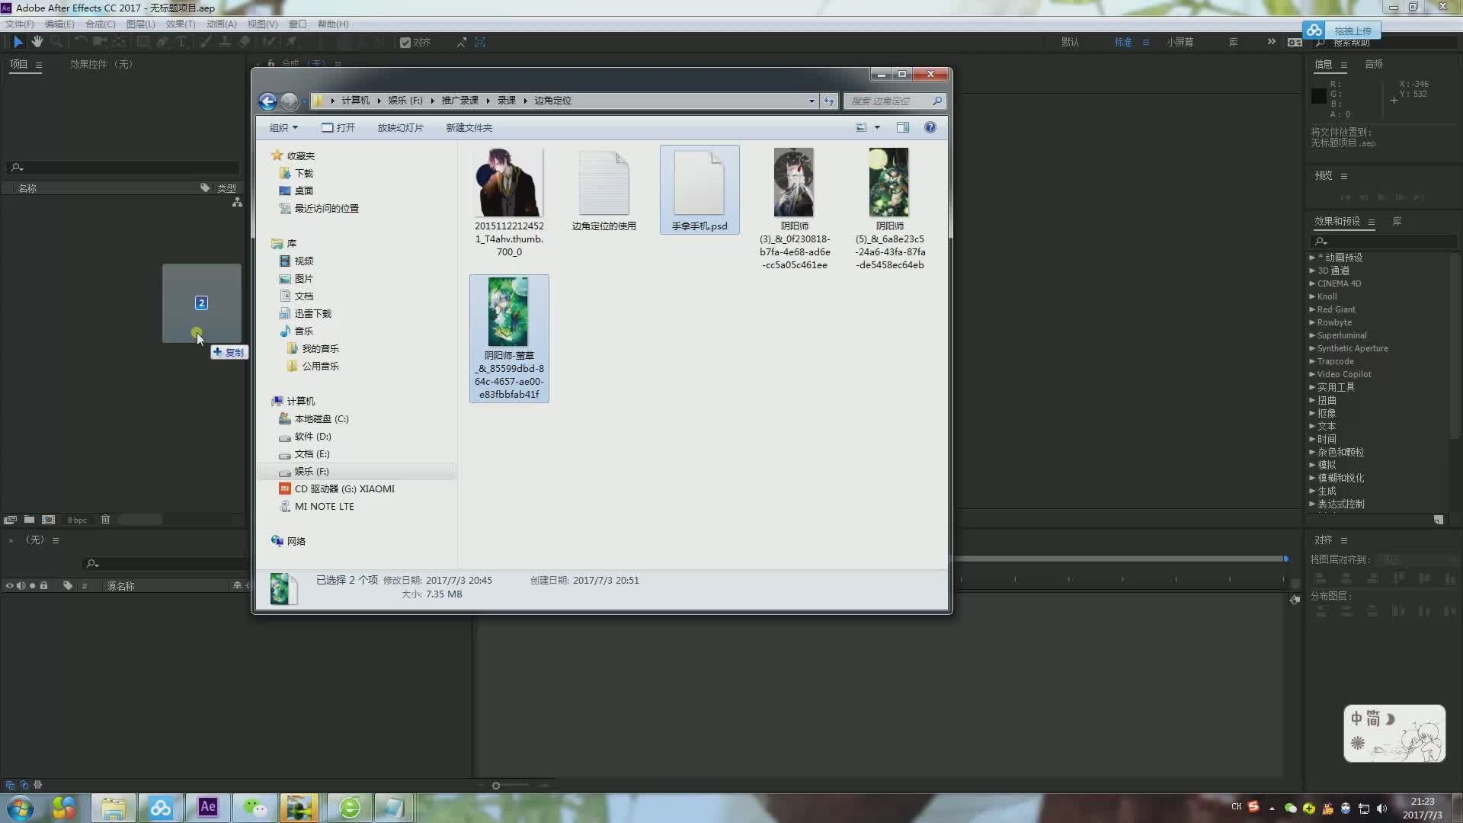Click the Interpret Footage icon in Project panel
The width and height of the screenshot is (1463, 823).
[x=10, y=520]
